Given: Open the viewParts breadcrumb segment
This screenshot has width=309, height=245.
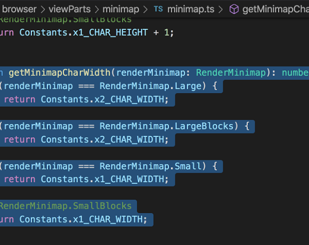Looking at the screenshot, I should coord(70,9).
